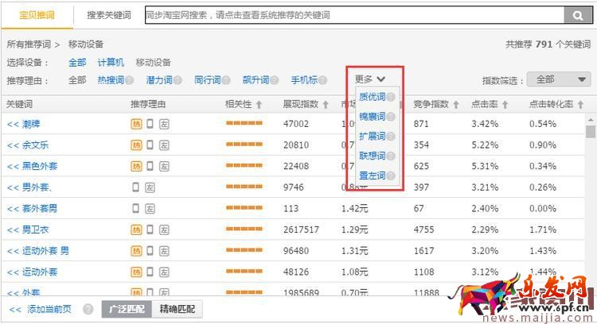Click the table vertical scrollbar thumb
Image resolution: width=597 pixels, height=324 pixels.
click(x=591, y=131)
